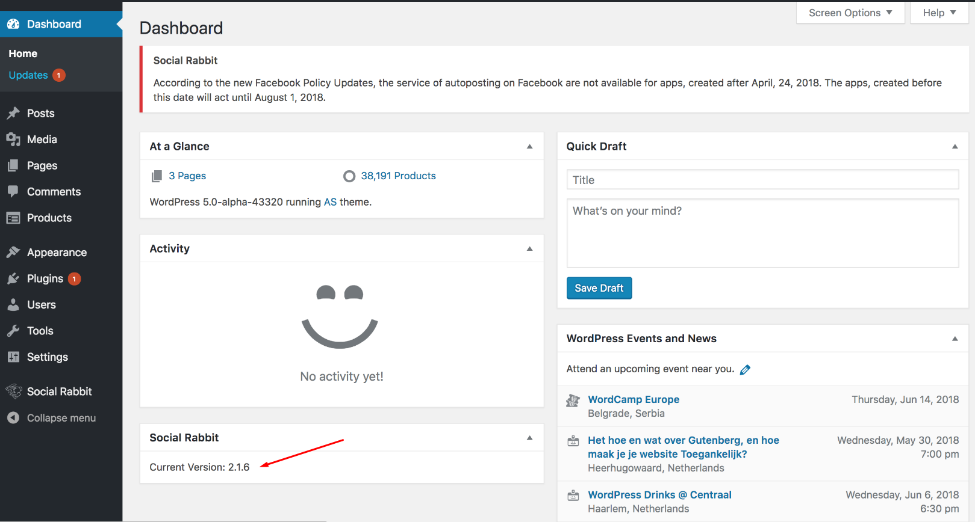Click Collapse menu text
This screenshot has height=522, width=975.
[61, 418]
